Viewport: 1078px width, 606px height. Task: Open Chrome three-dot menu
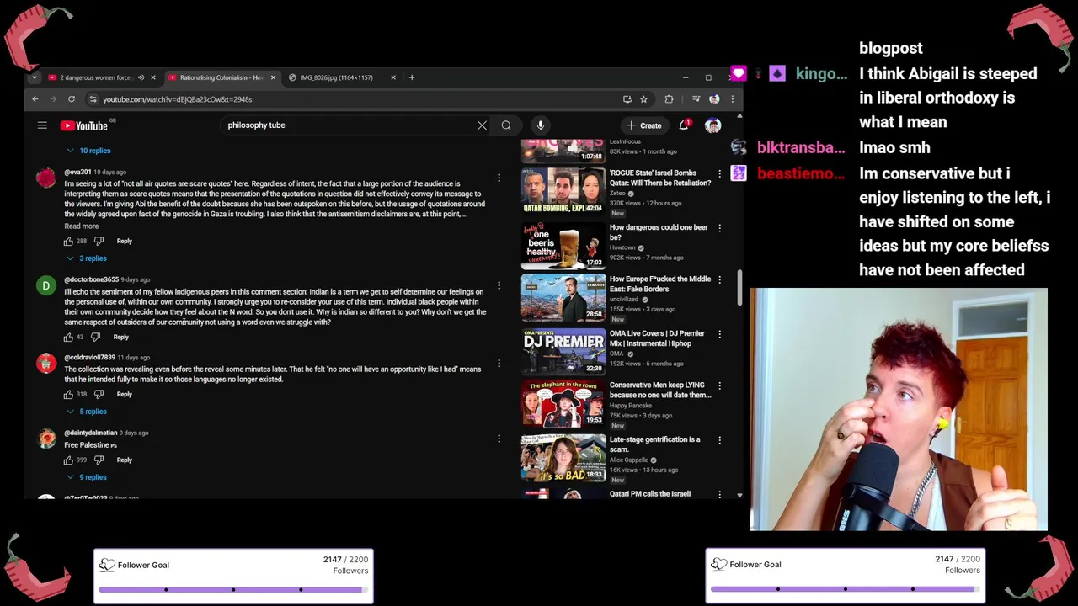tap(733, 99)
